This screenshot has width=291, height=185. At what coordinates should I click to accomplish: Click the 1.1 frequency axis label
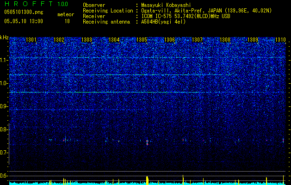pyautogui.click(x=4, y=60)
